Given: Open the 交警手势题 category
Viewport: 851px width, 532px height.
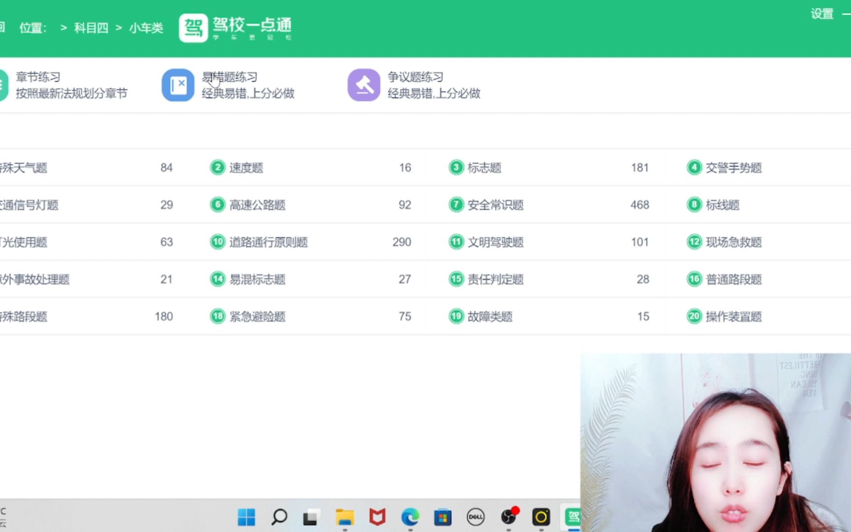Looking at the screenshot, I should pyautogui.click(x=734, y=167).
